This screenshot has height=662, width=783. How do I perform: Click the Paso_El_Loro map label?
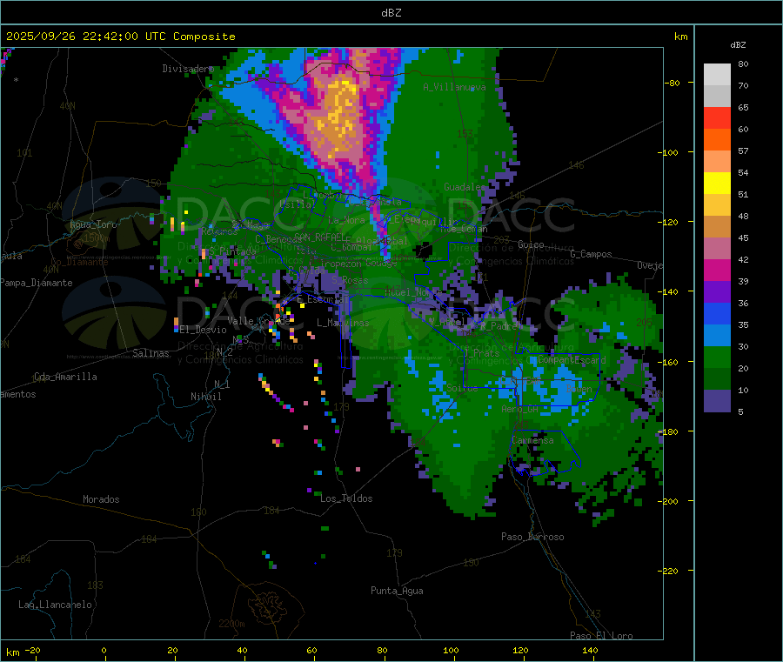[601, 636]
